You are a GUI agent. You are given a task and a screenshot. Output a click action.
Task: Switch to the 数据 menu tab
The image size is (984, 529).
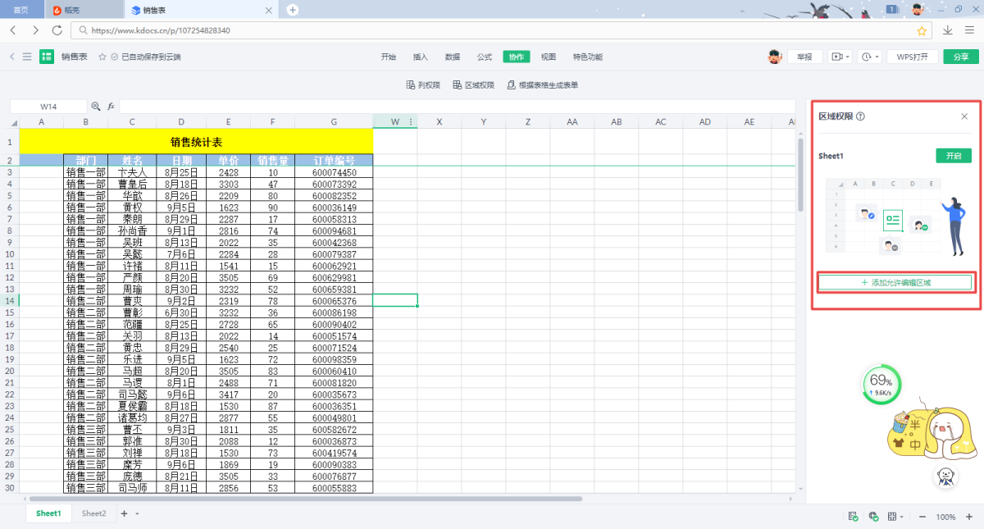(453, 57)
